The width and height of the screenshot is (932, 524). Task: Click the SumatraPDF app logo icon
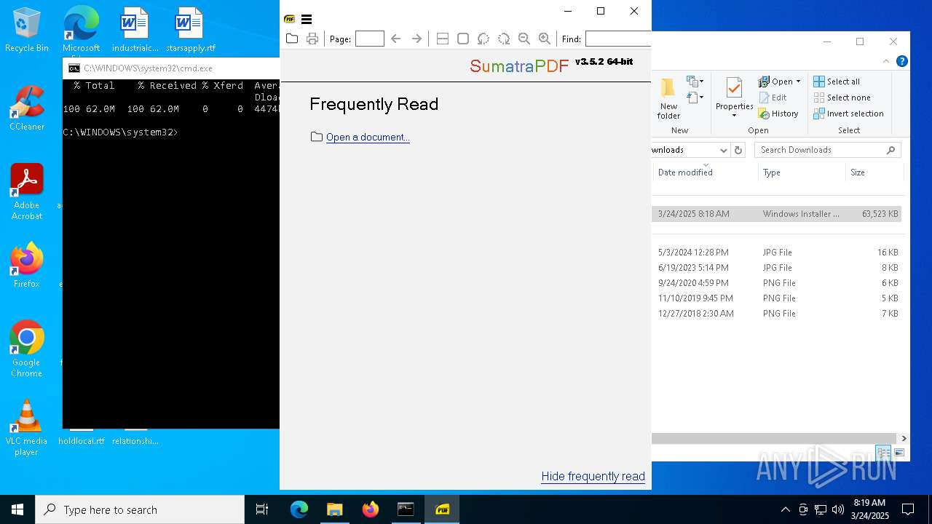290,20
